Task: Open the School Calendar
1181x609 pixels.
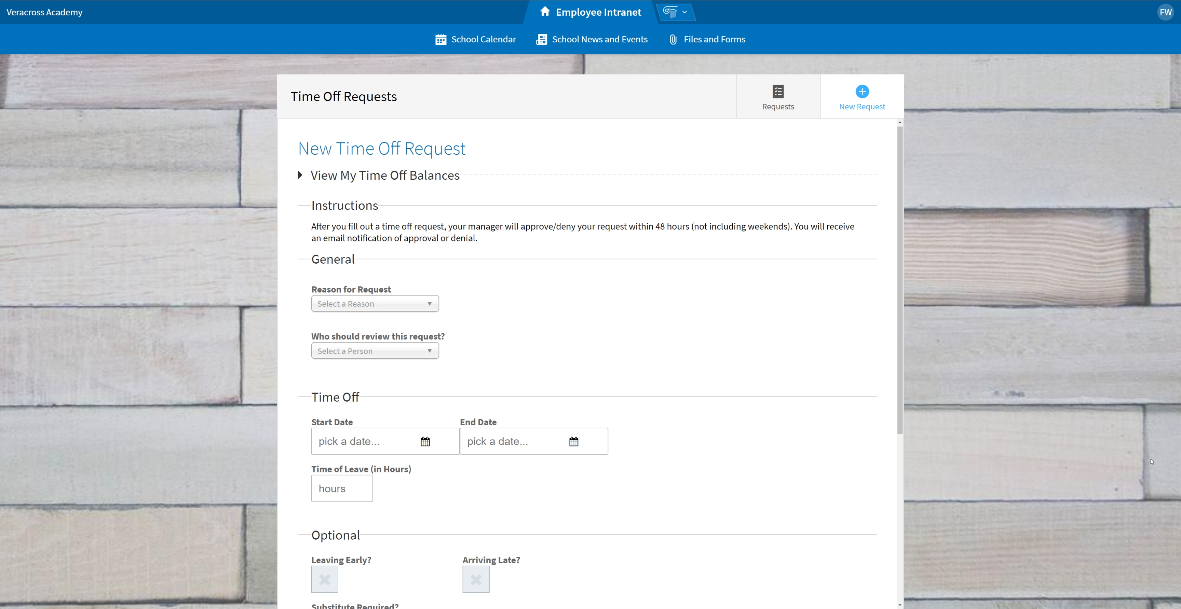Action: [x=475, y=39]
